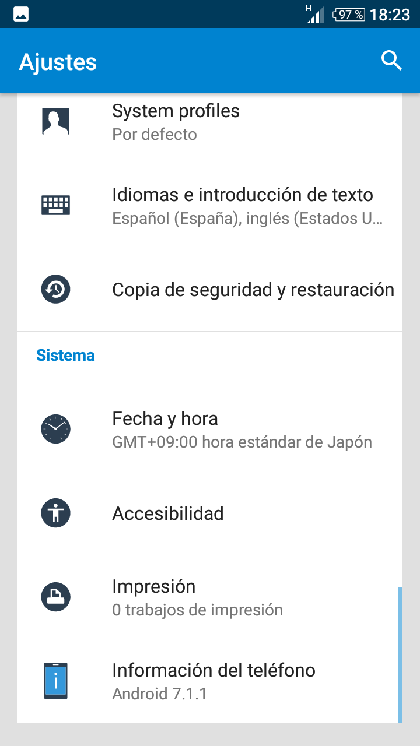Screen dimensions: 420x746
Task: Tap the clock icon for Fecha y hora
Action: click(x=55, y=429)
